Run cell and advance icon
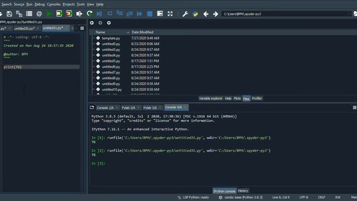Image resolution: width=357 pixels, height=201 pixels. [69, 13]
